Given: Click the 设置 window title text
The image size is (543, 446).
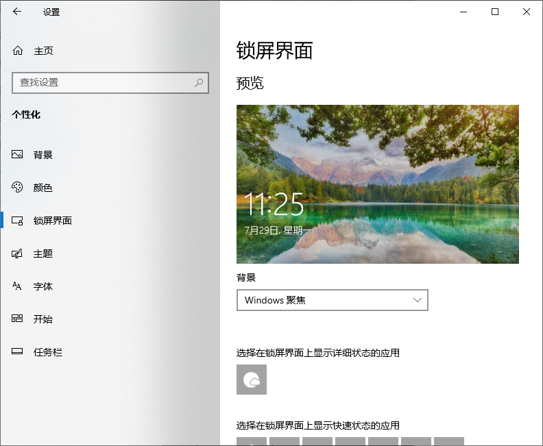Looking at the screenshot, I should click(51, 12).
